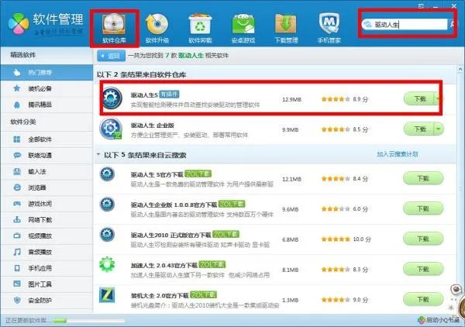
Task: Click the scroll up arrow of results list
Action: pos(460,70)
